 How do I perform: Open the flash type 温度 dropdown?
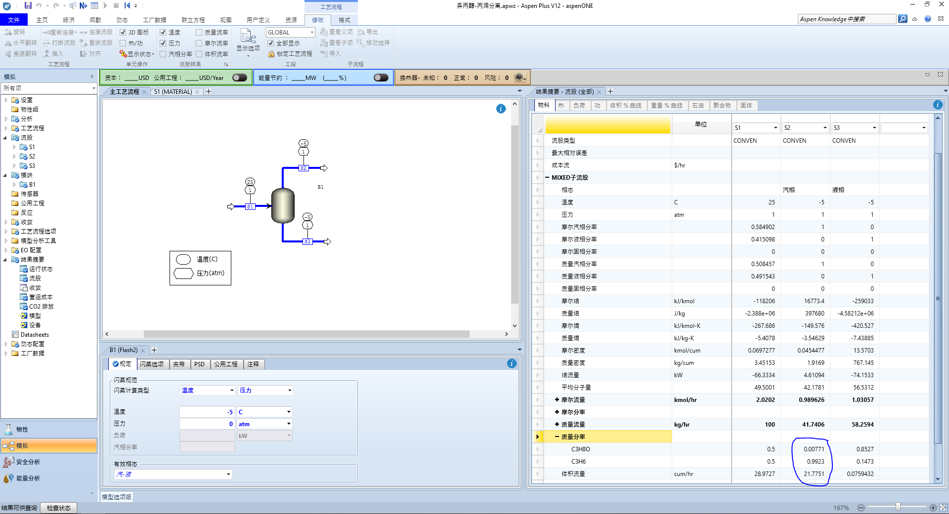point(232,390)
